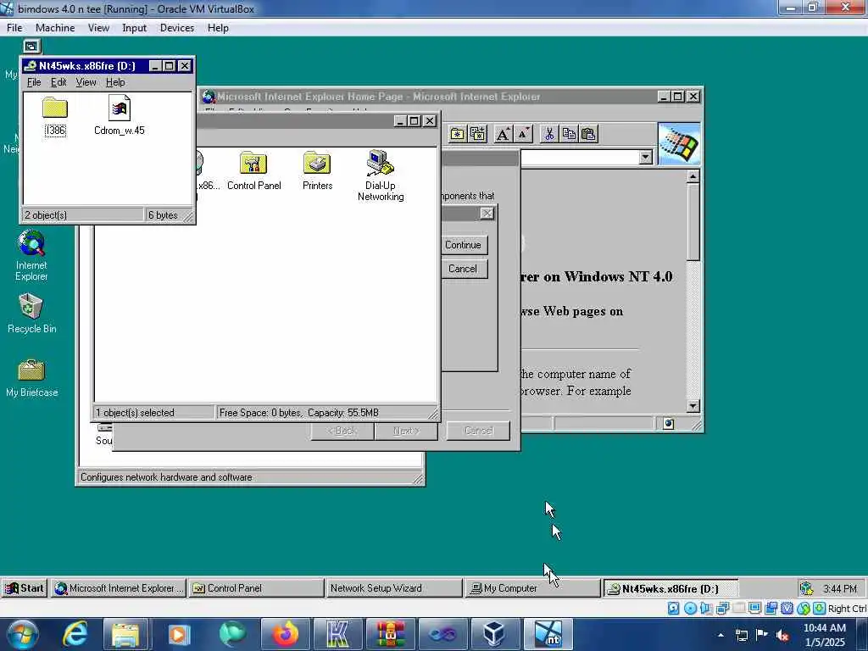Open the VirtualBox View menu

(98, 28)
